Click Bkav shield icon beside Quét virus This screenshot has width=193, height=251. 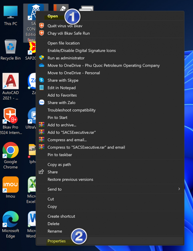pyautogui.click(x=42, y=26)
